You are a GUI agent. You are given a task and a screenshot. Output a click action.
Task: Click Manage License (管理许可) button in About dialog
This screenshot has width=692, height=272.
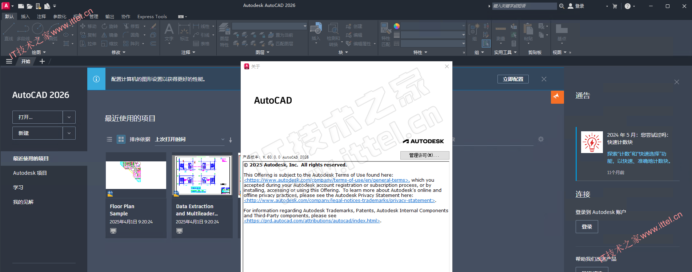(x=425, y=155)
